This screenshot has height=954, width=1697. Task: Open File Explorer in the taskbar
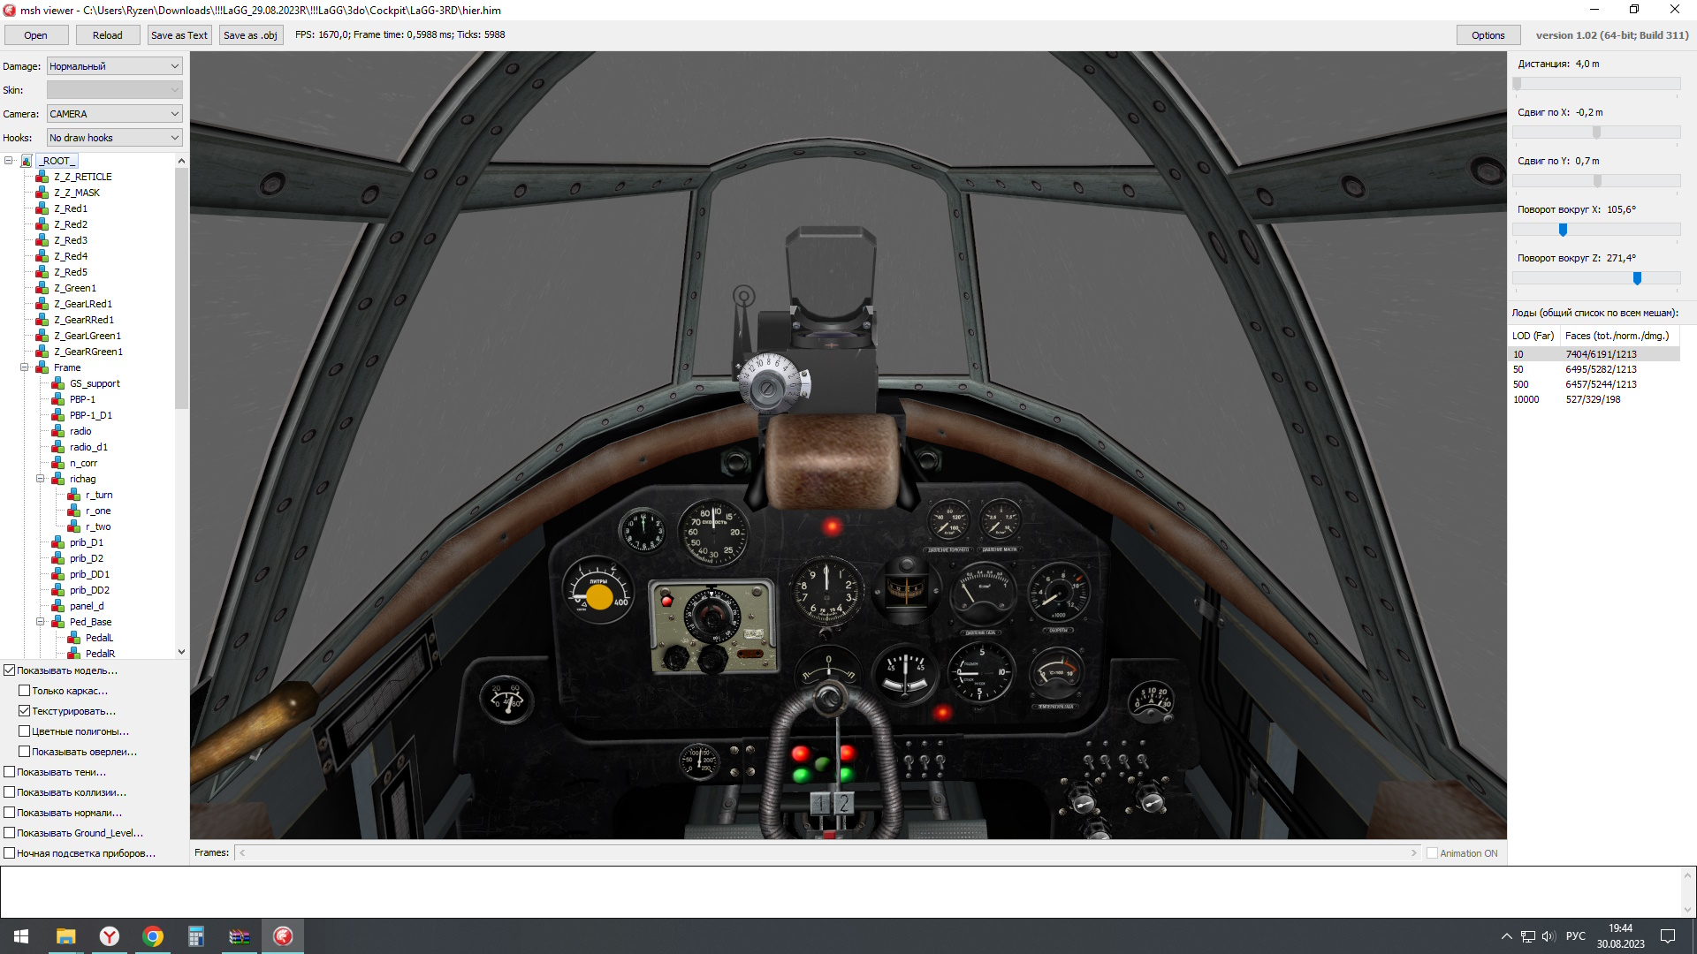(x=66, y=936)
